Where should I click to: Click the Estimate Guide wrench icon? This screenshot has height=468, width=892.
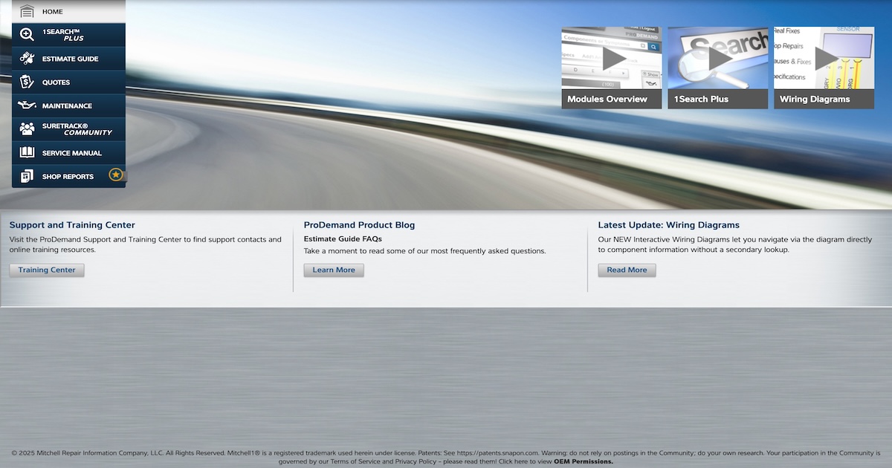click(27, 59)
